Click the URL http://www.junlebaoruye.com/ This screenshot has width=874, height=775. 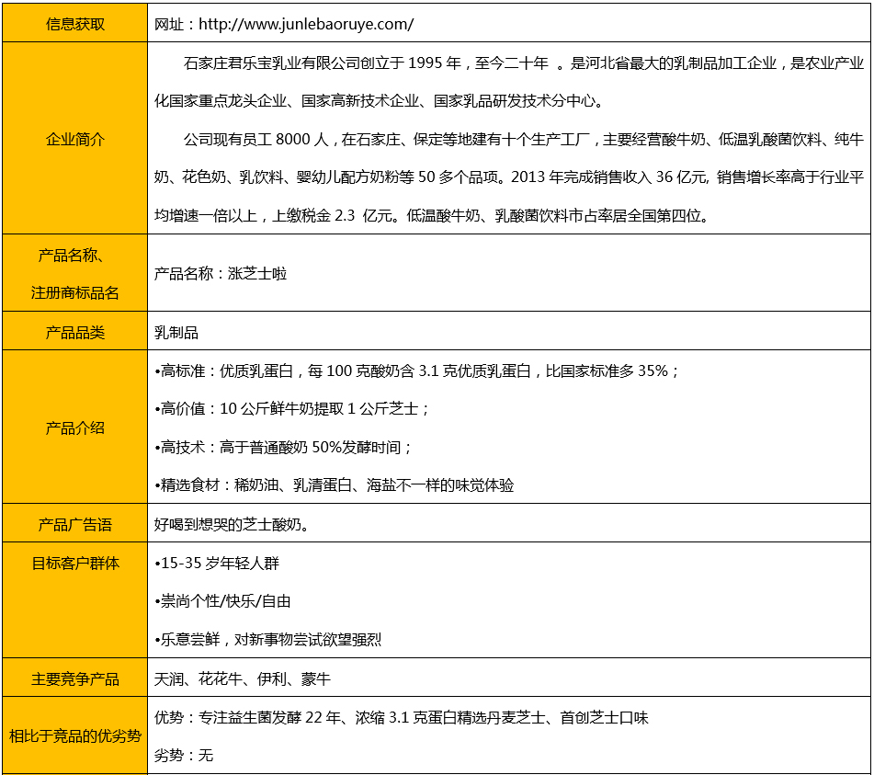click(306, 24)
